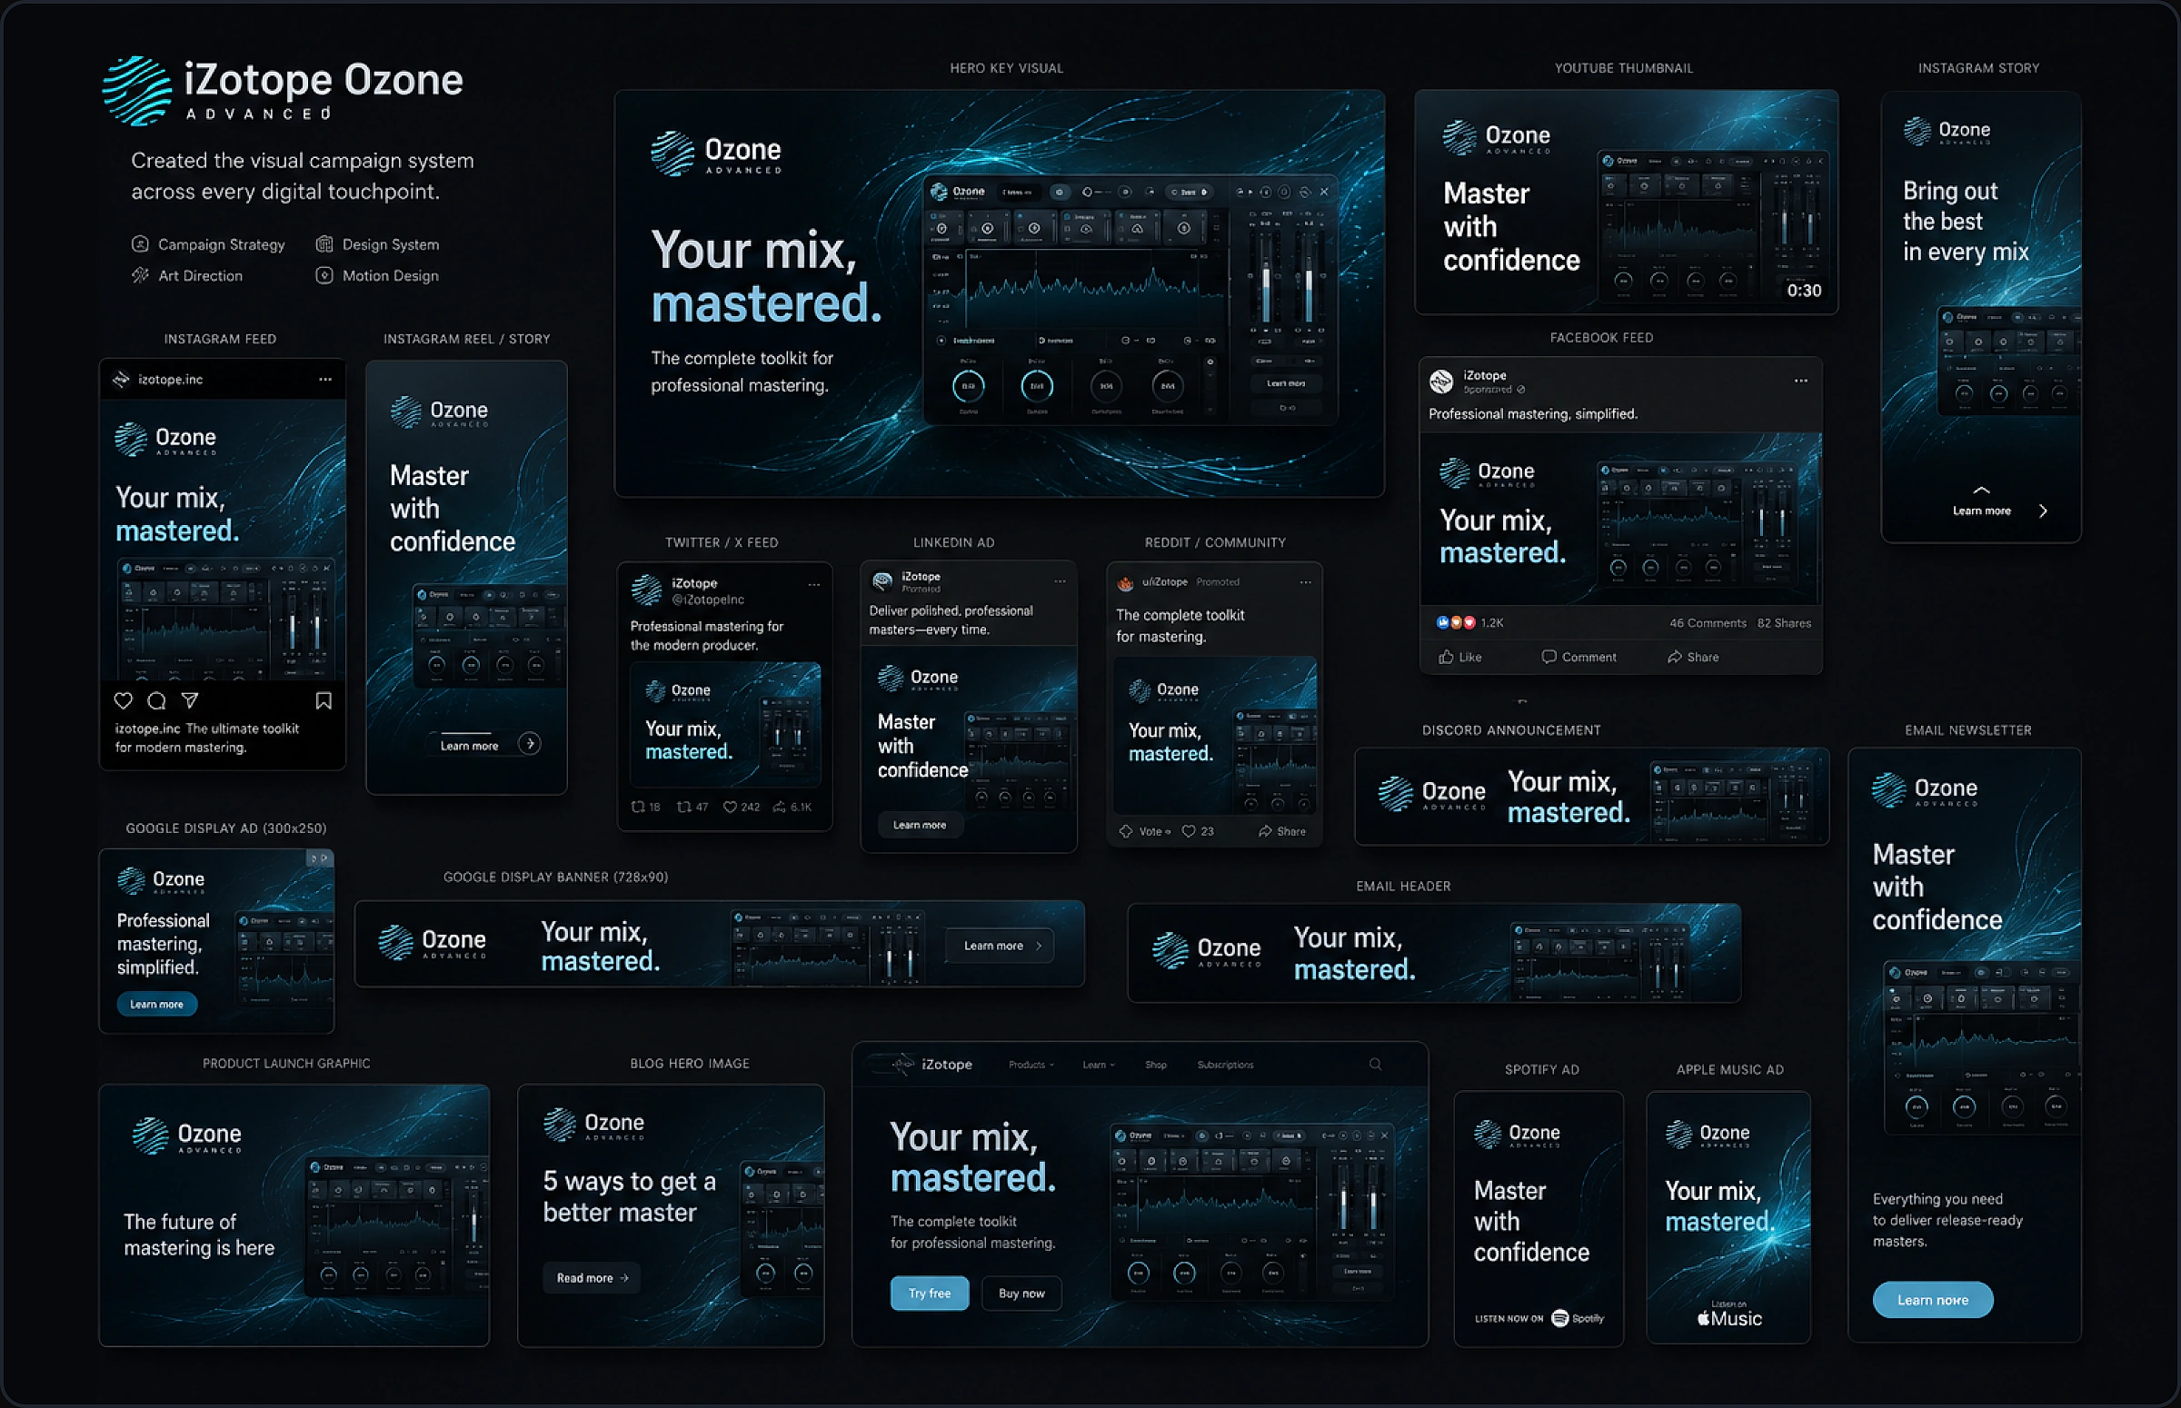Open Subscriptions in the iZotope website nav
This screenshot has width=2181, height=1408.
[1225, 1066]
